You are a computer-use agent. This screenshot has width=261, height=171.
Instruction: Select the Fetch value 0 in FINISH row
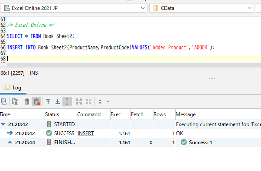coord(151,142)
